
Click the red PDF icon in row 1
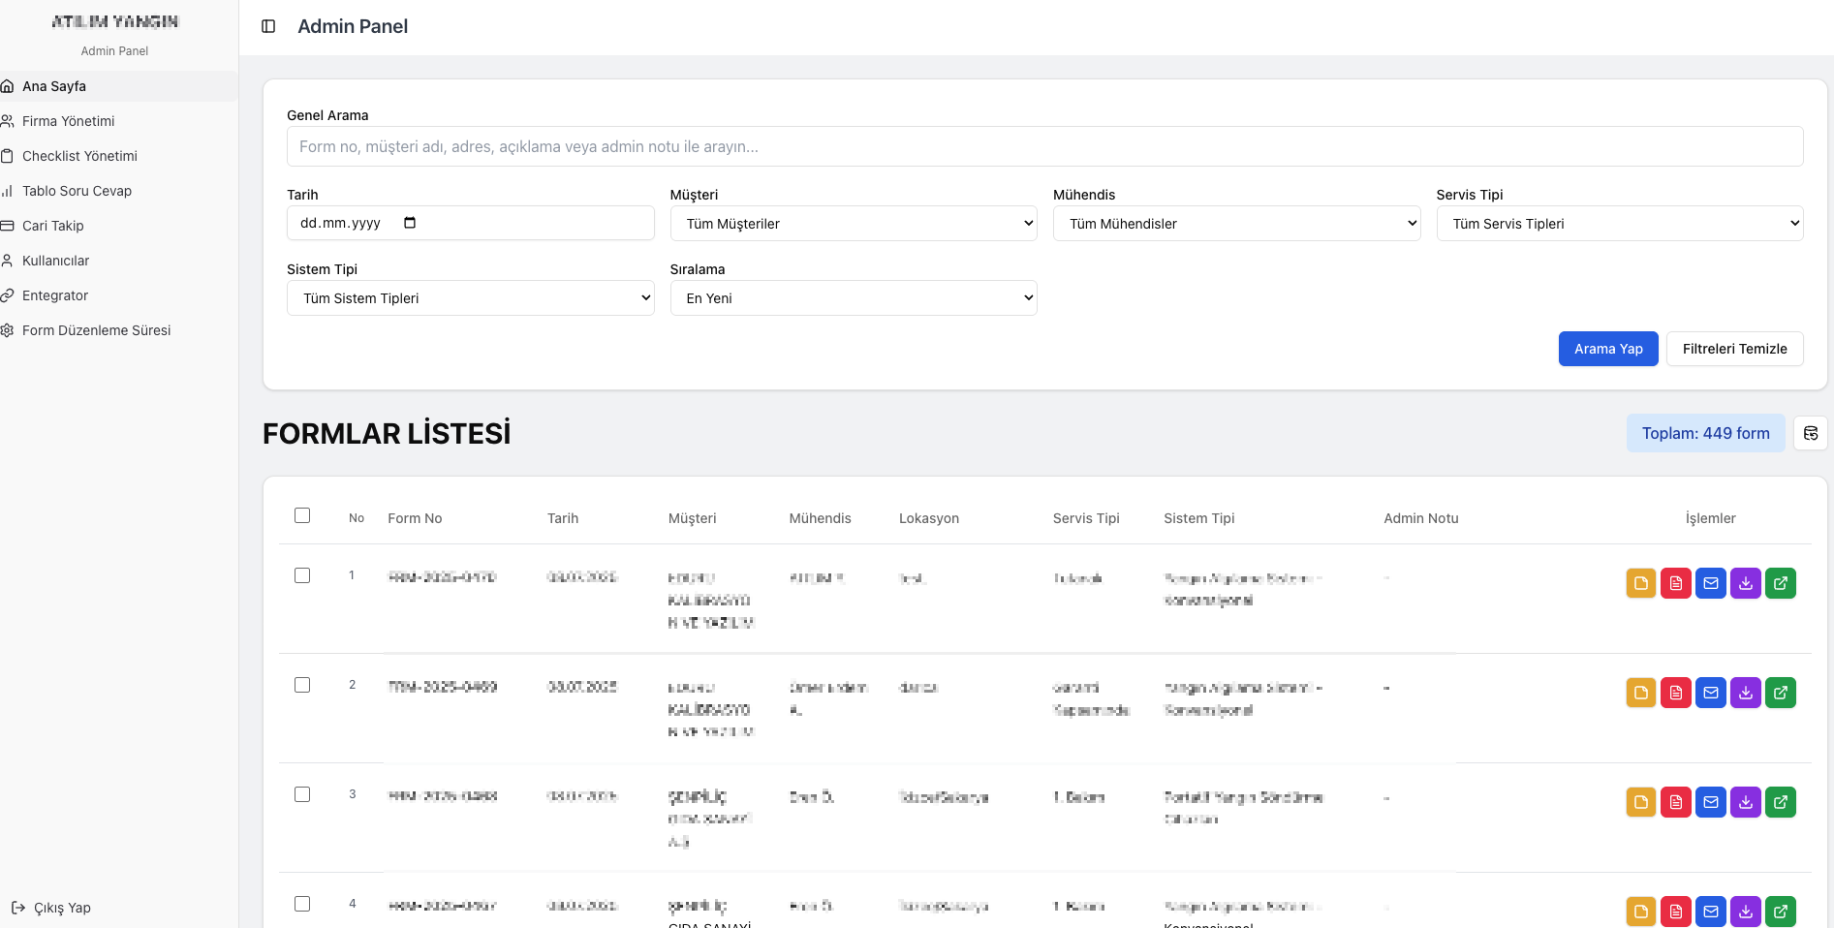(1675, 583)
